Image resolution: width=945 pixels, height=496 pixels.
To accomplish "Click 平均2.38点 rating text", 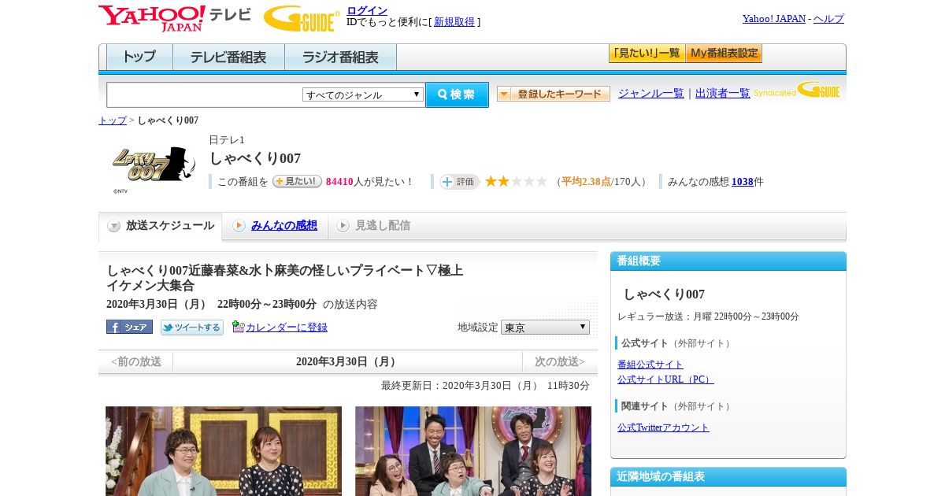I will tap(587, 182).
